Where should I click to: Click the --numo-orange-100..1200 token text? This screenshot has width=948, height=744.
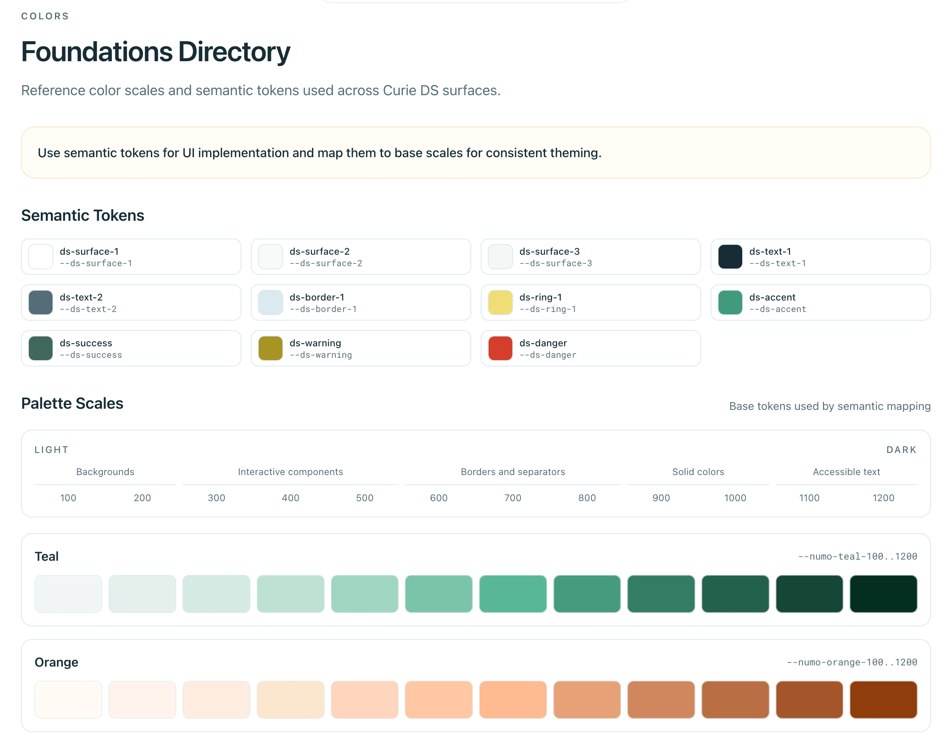pyautogui.click(x=852, y=662)
